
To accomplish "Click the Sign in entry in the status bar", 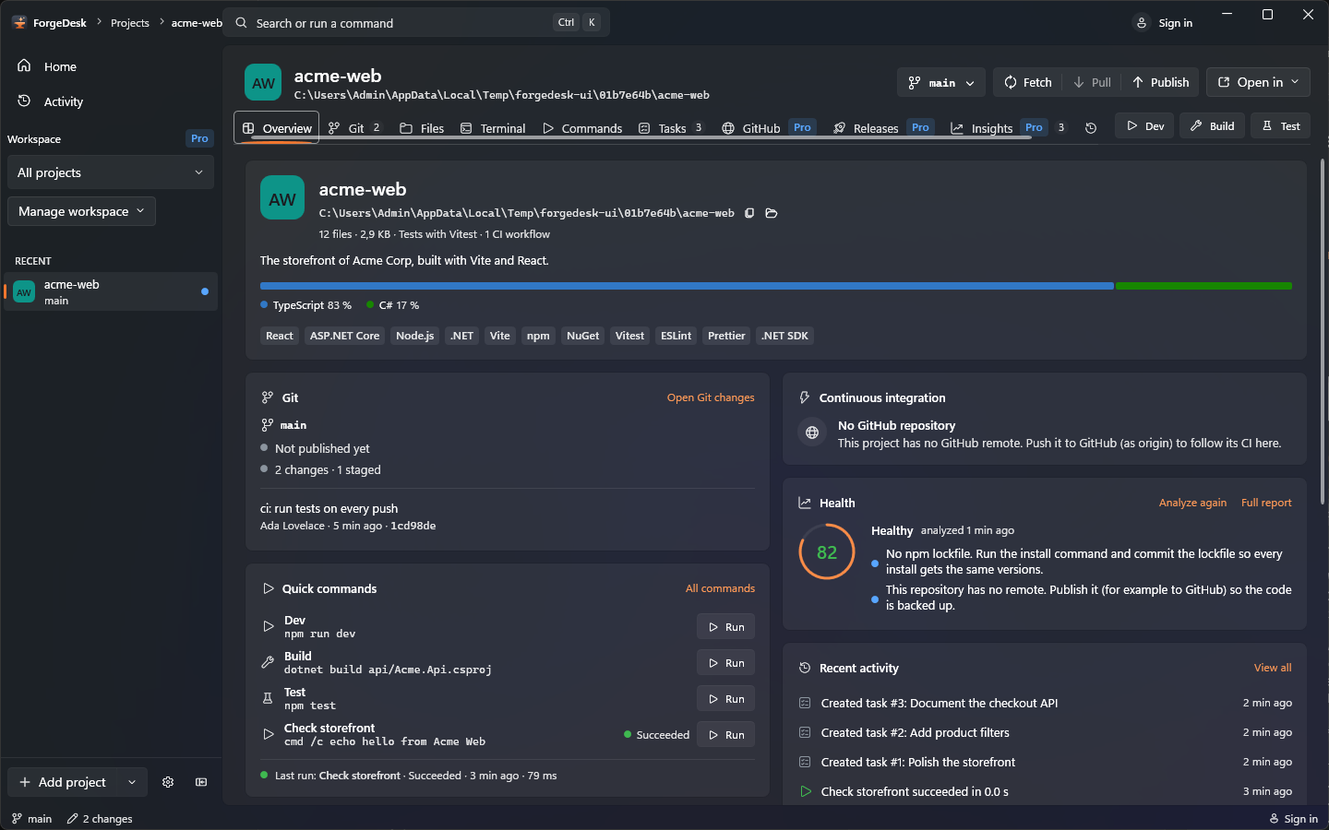I will point(1294,819).
